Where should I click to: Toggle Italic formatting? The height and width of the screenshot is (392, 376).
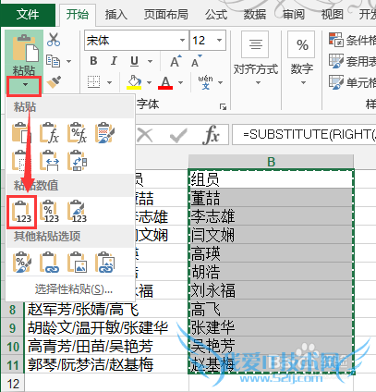114,61
